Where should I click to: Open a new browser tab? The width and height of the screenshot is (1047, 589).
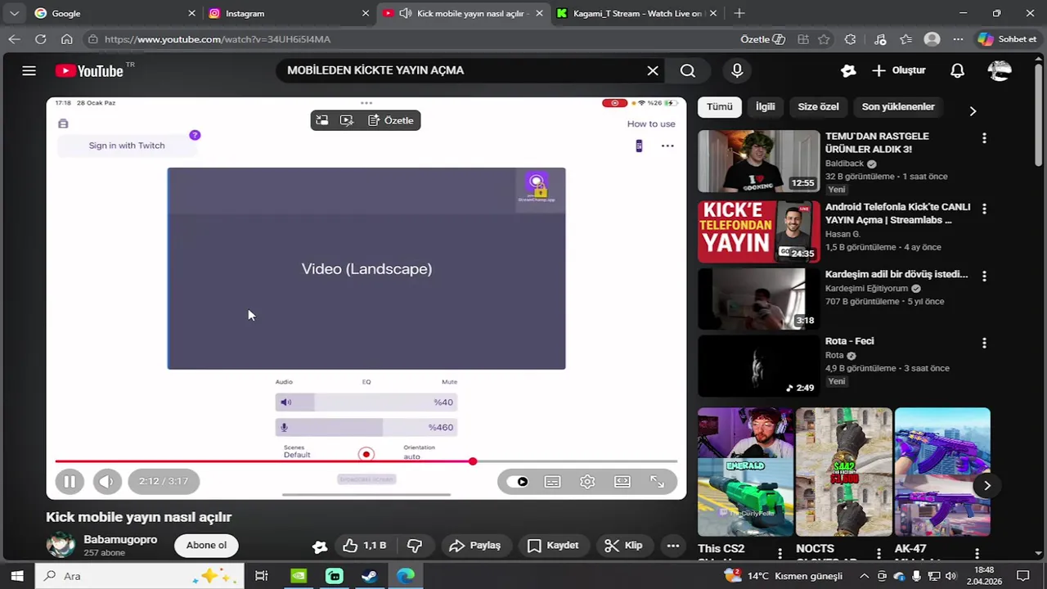739,13
